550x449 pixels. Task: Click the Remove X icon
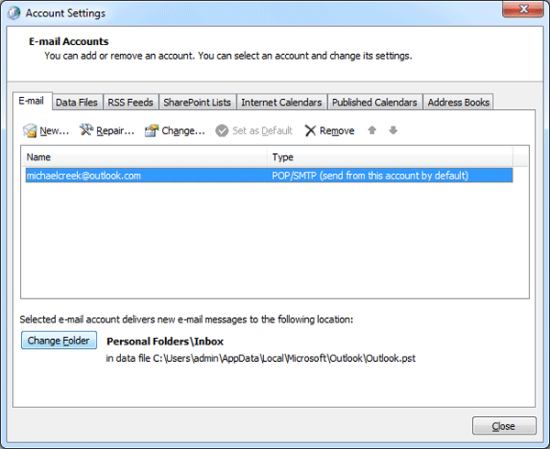click(x=311, y=131)
